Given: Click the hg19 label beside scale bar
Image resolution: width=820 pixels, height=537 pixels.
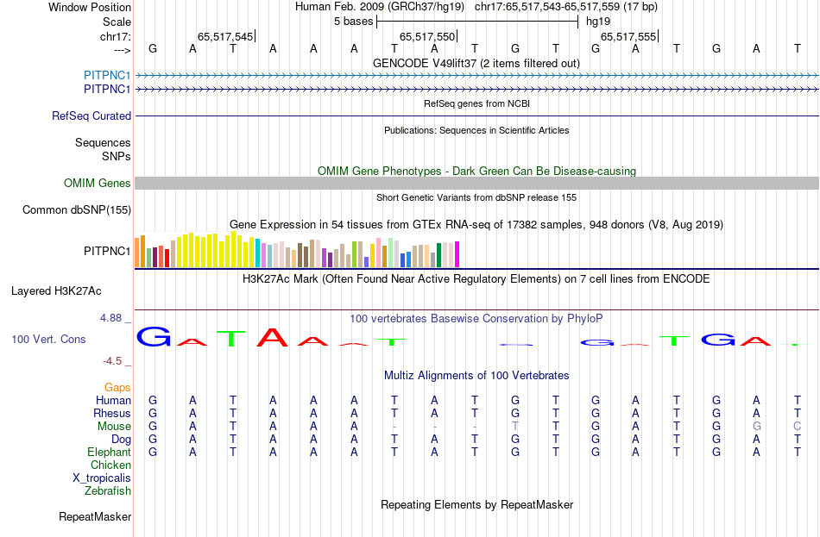Looking at the screenshot, I should (x=598, y=22).
